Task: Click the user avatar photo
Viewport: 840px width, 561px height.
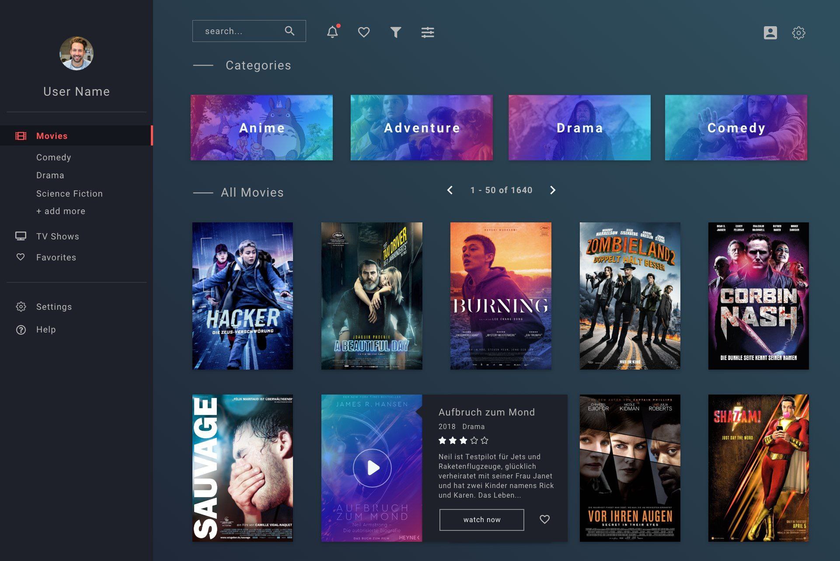Action: [x=77, y=53]
